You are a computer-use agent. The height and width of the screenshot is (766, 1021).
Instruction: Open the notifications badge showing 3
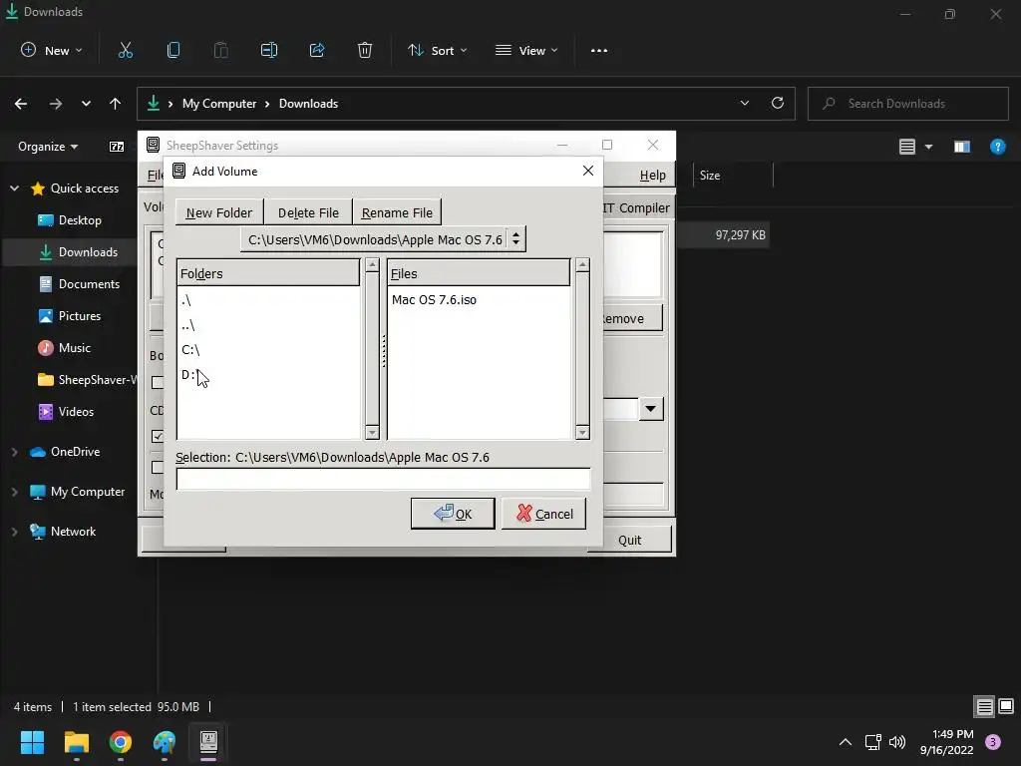tap(993, 742)
